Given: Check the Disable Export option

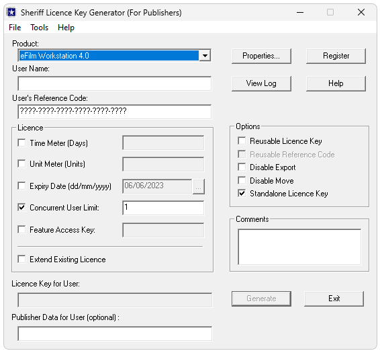Looking at the screenshot, I should click(x=242, y=167).
